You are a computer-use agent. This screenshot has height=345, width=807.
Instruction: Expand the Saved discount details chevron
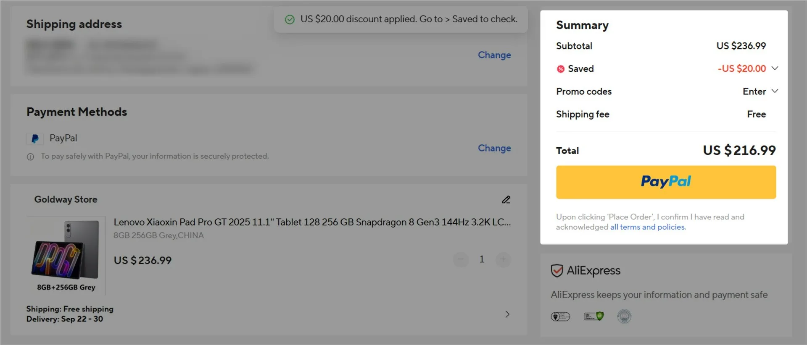775,68
